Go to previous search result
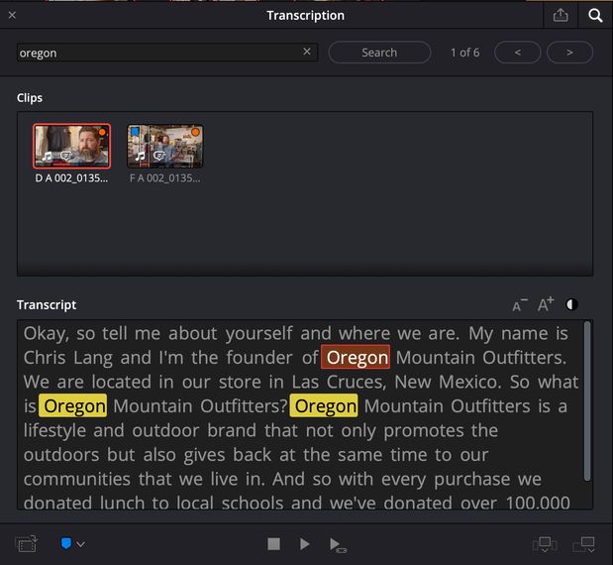 (x=517, y=53)
